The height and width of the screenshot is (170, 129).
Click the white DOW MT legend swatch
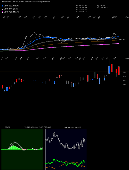(x=3, y=9)
